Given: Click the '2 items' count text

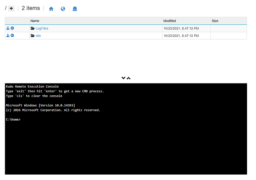Looking at the screenshot, I should tap(31, 8).
